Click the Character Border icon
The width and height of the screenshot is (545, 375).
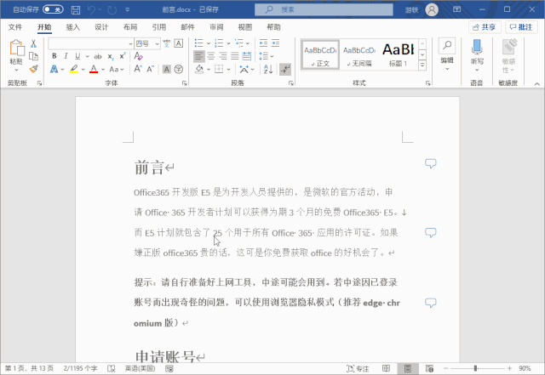tap(179, 43)
